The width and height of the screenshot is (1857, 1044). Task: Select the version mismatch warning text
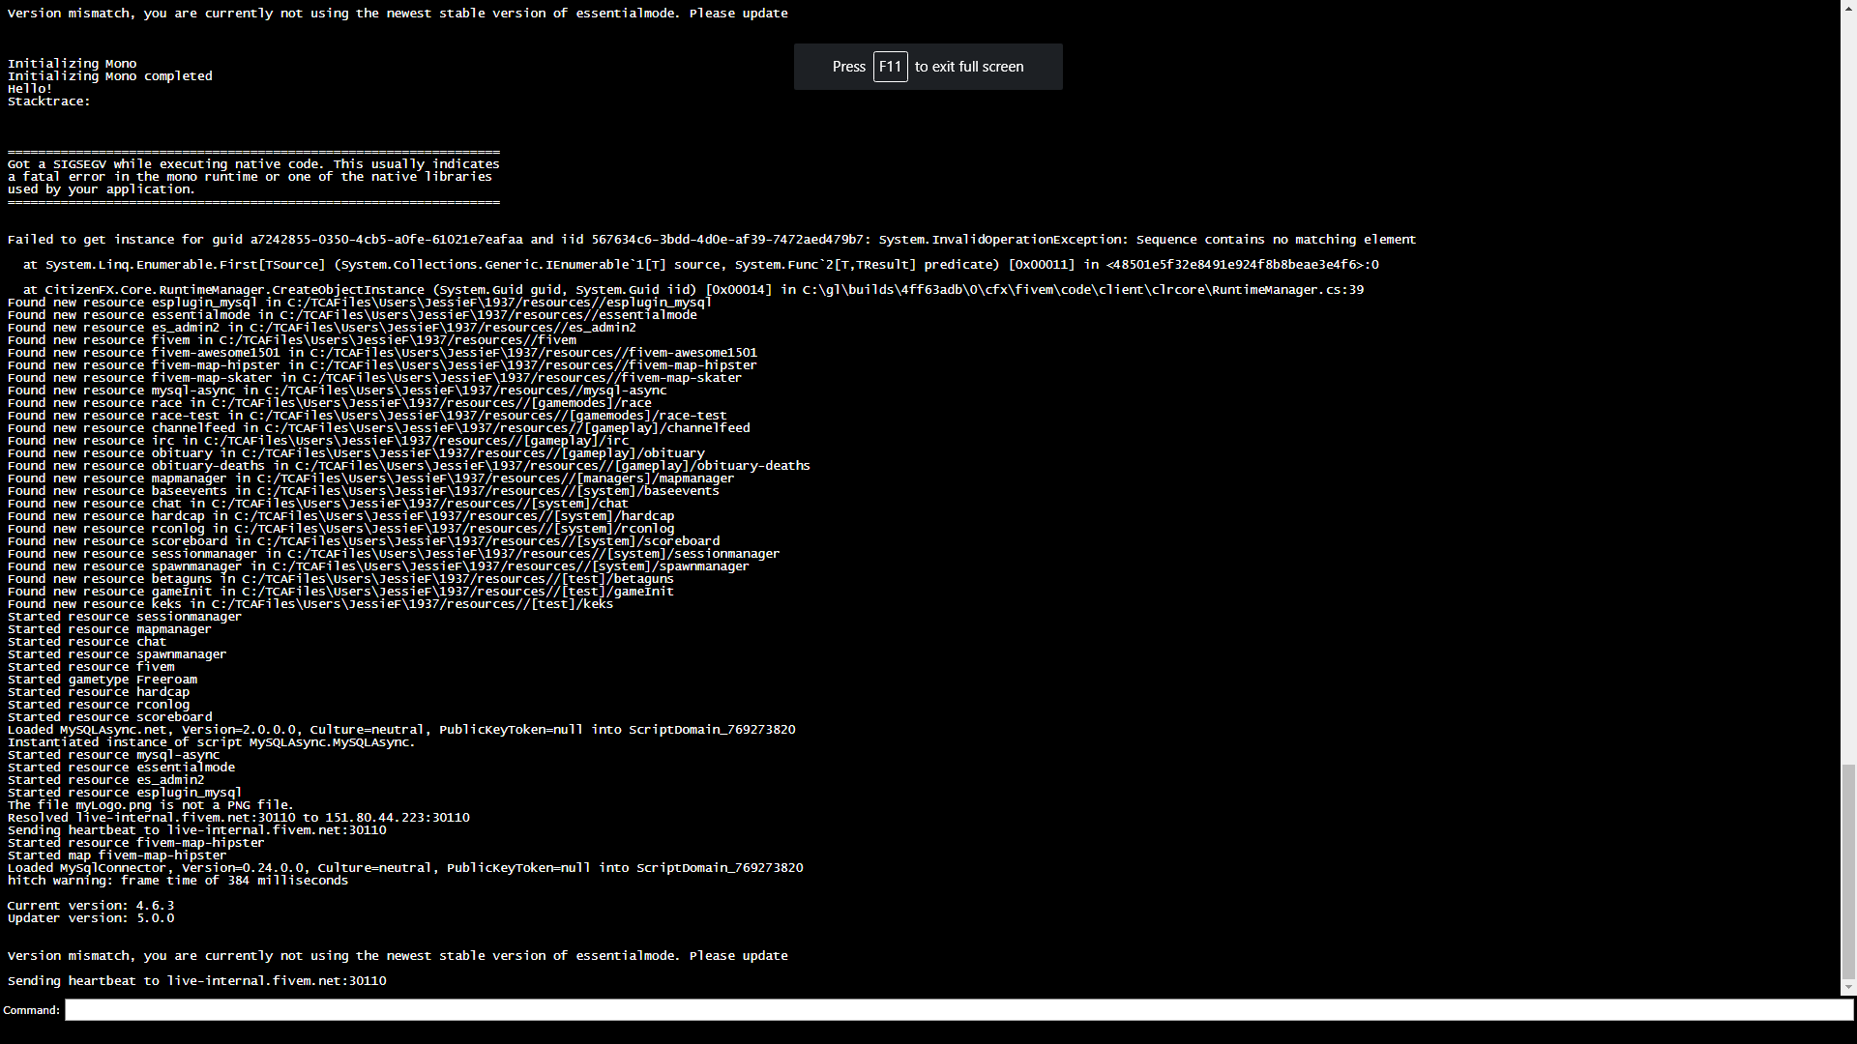pyautogui.click(x=397, y=13)
